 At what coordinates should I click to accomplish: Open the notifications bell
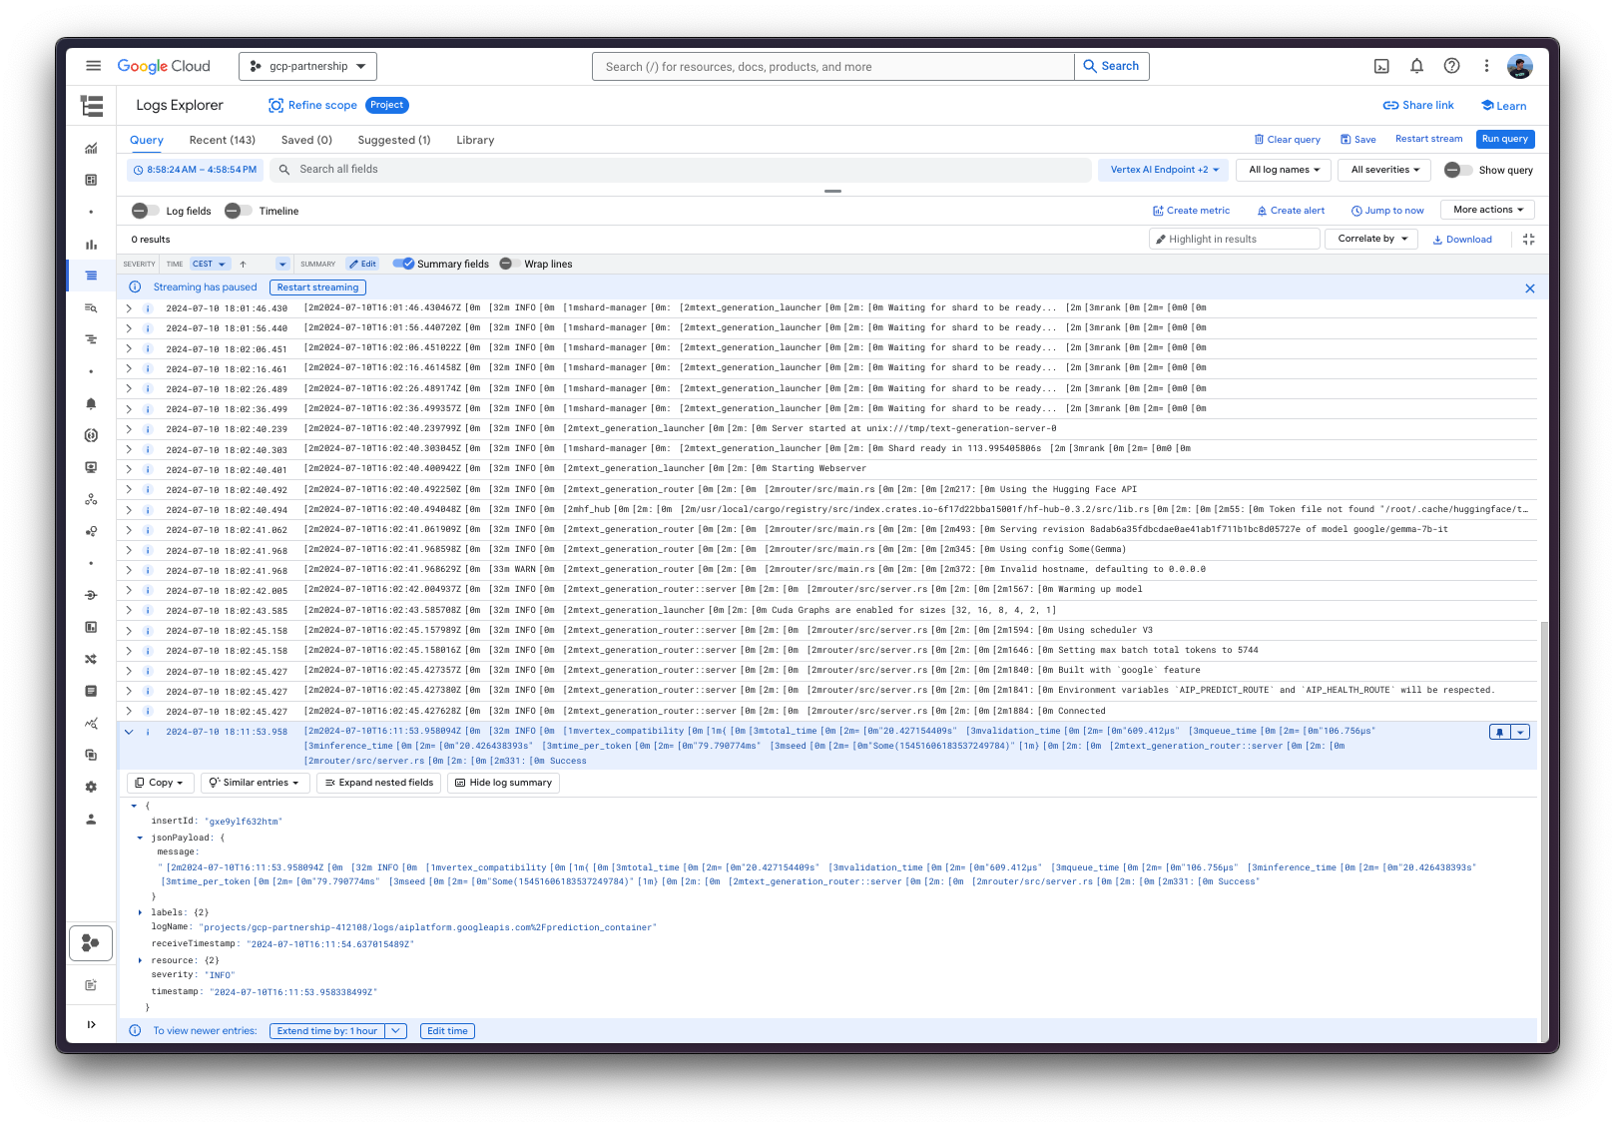pyautogui.click(x=1416, y=66)
